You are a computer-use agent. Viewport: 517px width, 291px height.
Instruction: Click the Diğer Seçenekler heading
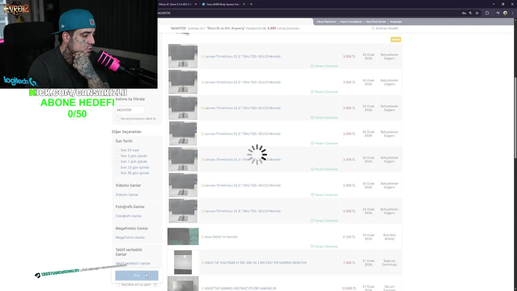point(126,132)
